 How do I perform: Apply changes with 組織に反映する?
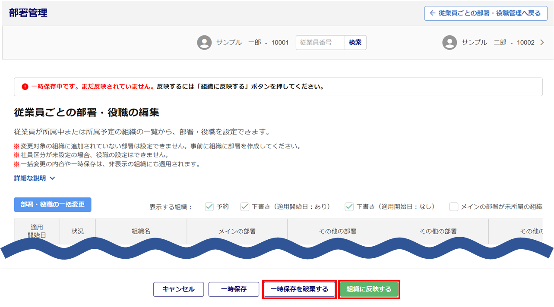tap(369, 289)
